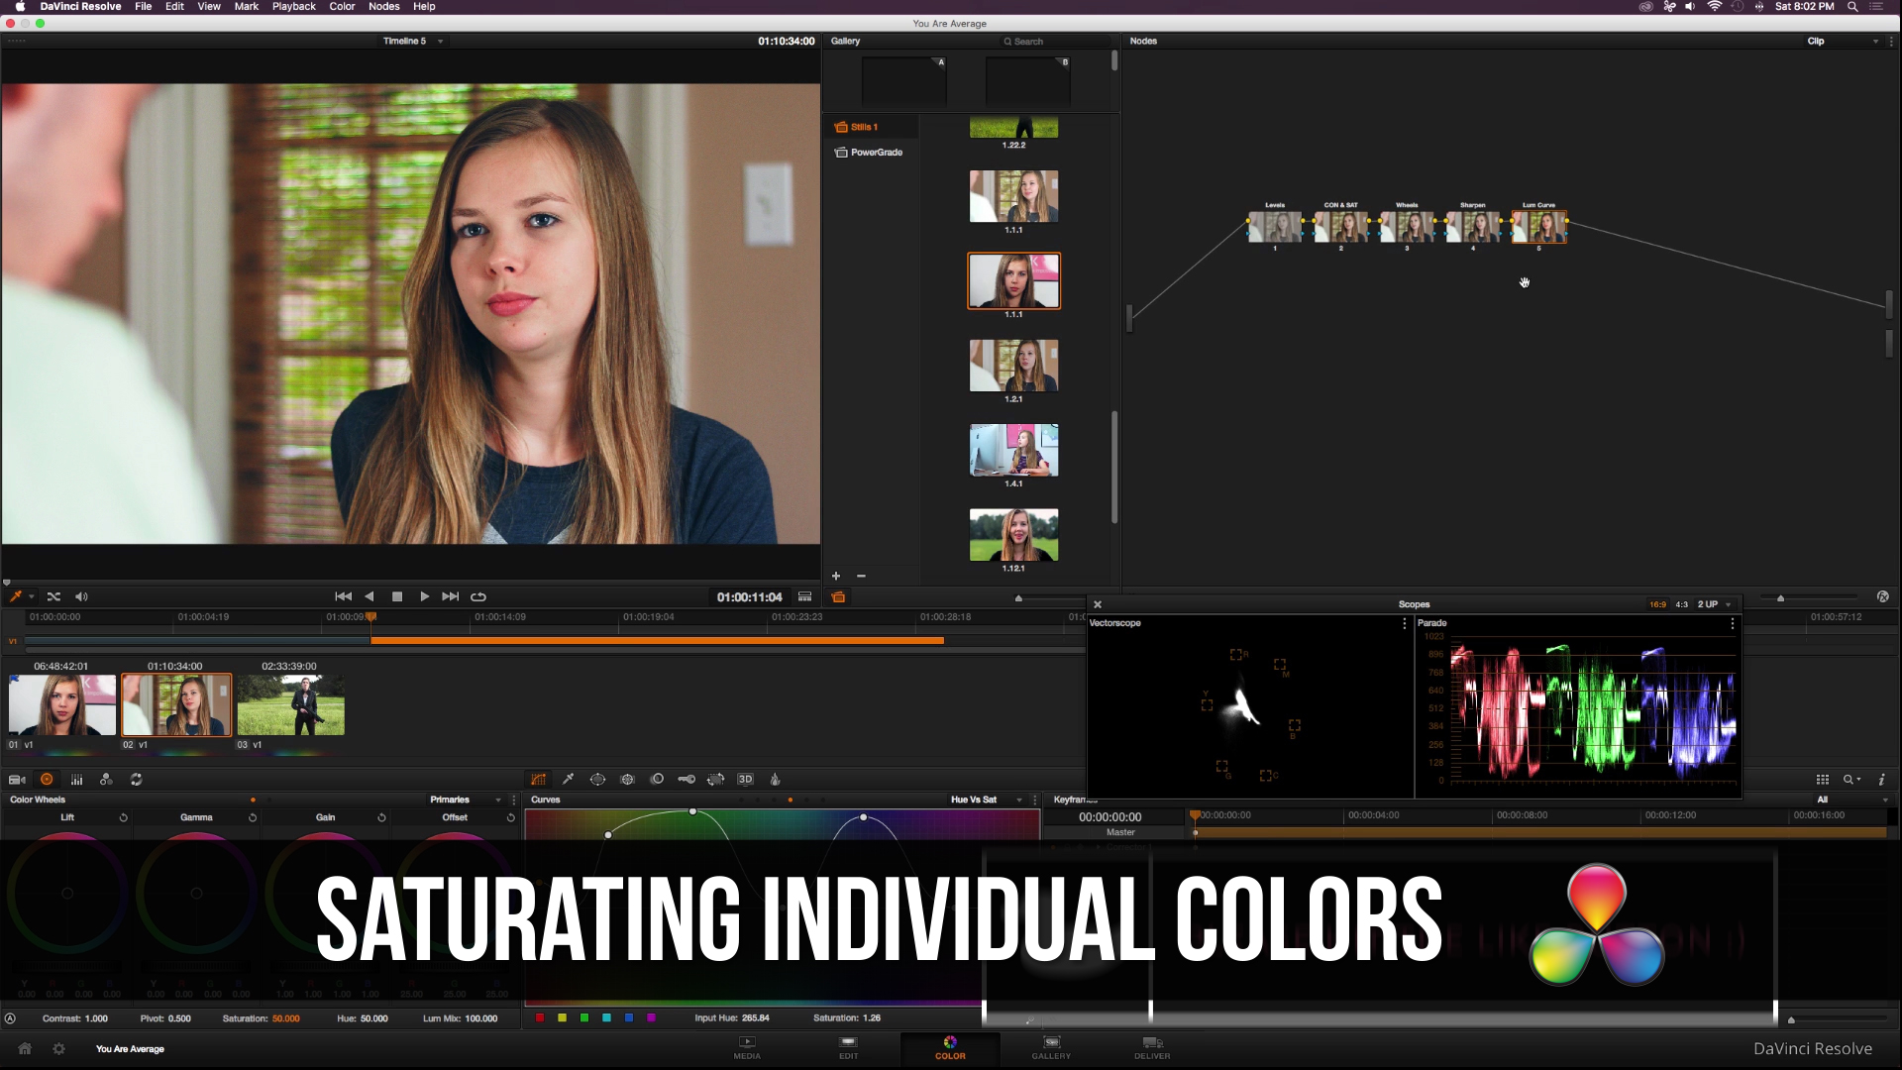Enable the 2 UP scopes layout
Image resolution: width=1902 pixels, height=1070 pixels.
(1707, 603)
